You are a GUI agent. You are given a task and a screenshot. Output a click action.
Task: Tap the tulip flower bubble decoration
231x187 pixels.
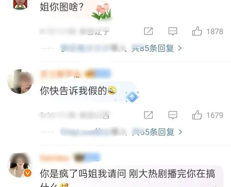pyautogui.click(x=102, y=12)
